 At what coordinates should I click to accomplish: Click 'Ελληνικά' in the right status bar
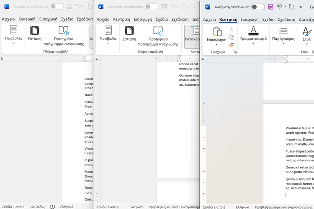(242, 207)
